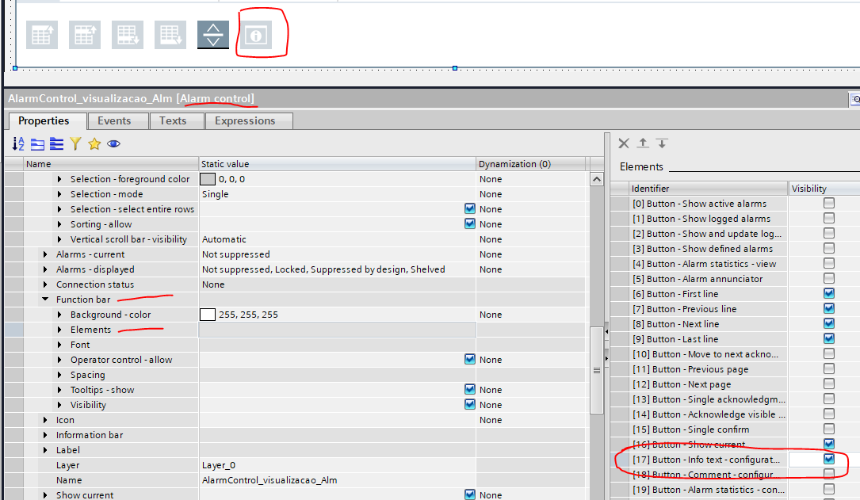Uncheck visibility of Button - Info text
Image resolution: width=860 pixels, height=500 pixels.
828,459
